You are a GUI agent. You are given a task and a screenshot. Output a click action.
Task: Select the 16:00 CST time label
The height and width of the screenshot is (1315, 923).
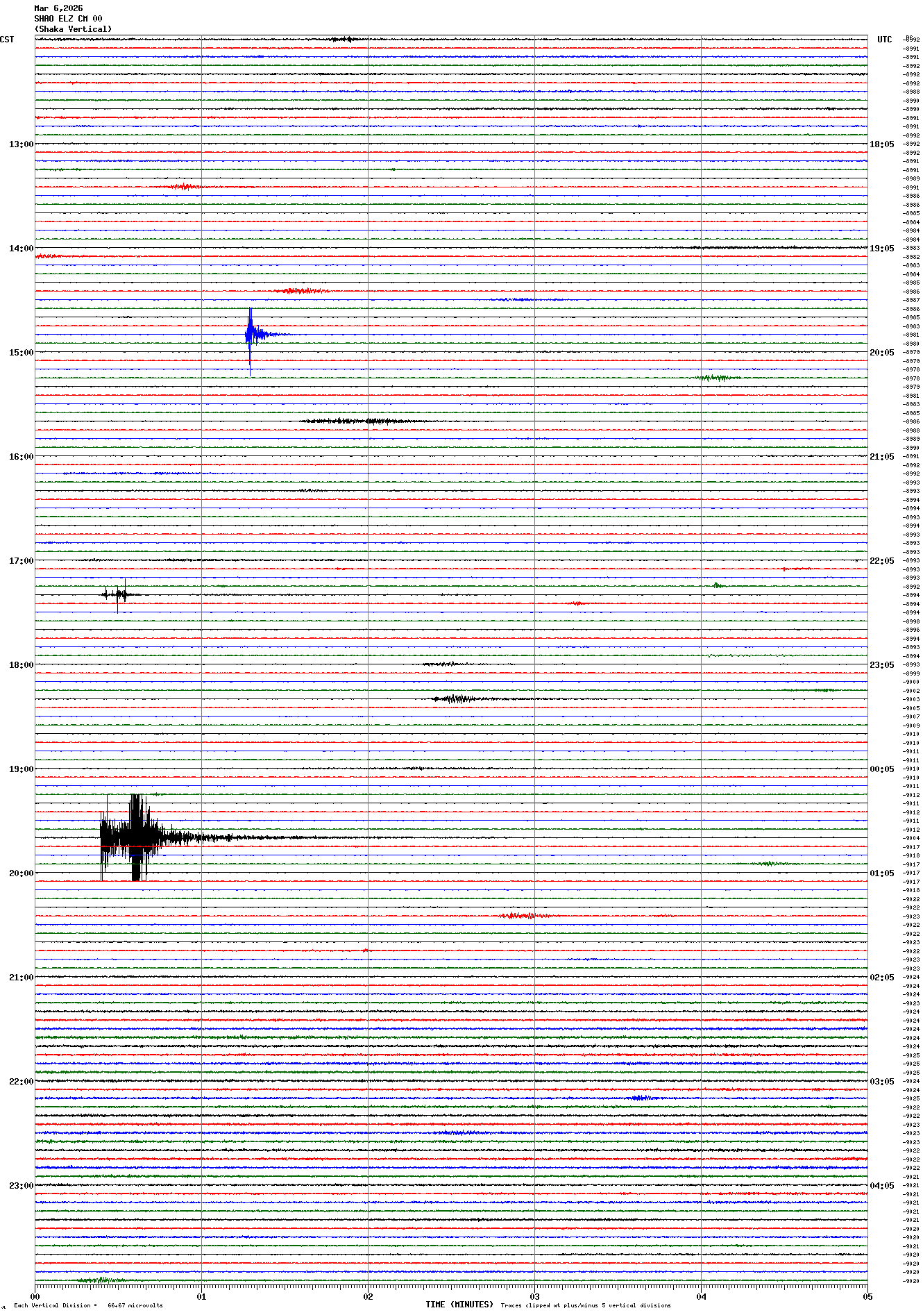click(x=21, y=457)
